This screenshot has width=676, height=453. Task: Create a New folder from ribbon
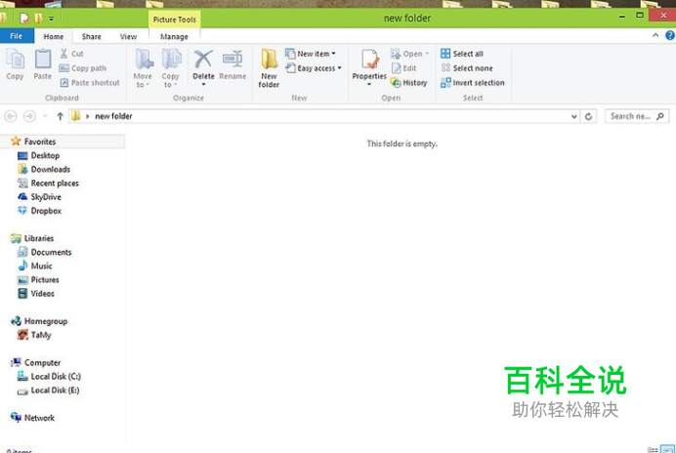click(269, 67)
